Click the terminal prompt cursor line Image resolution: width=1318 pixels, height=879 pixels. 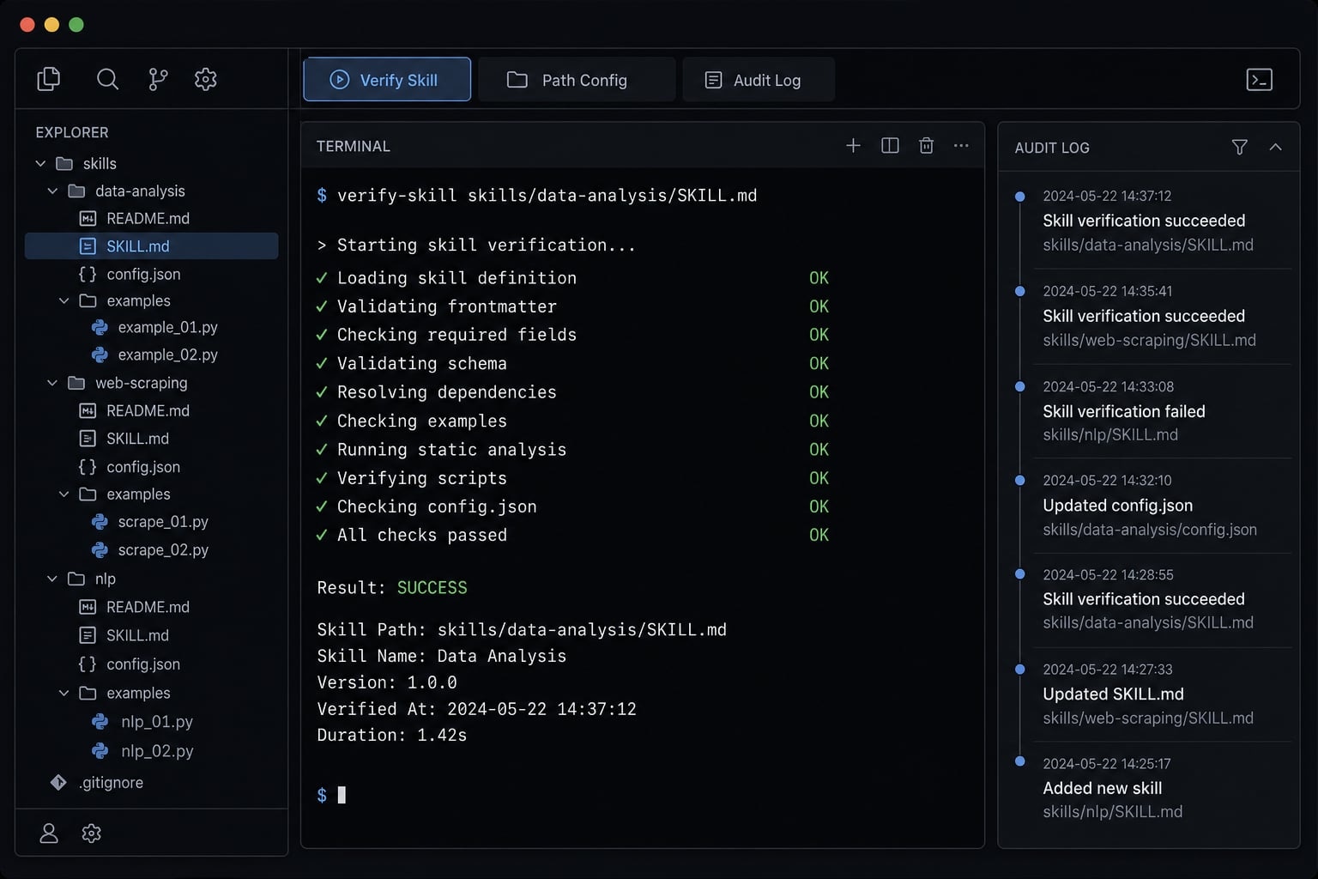[x=331, y=795]
